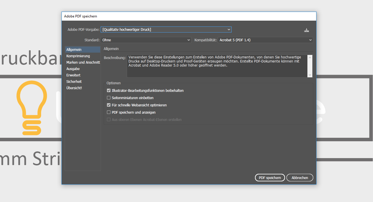Screen dimensions: 373x202
Task: Open the Kompatibilität dropdown
Action: [265, 40]
